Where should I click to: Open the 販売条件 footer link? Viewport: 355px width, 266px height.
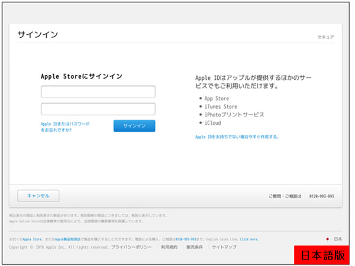point(195,247)
